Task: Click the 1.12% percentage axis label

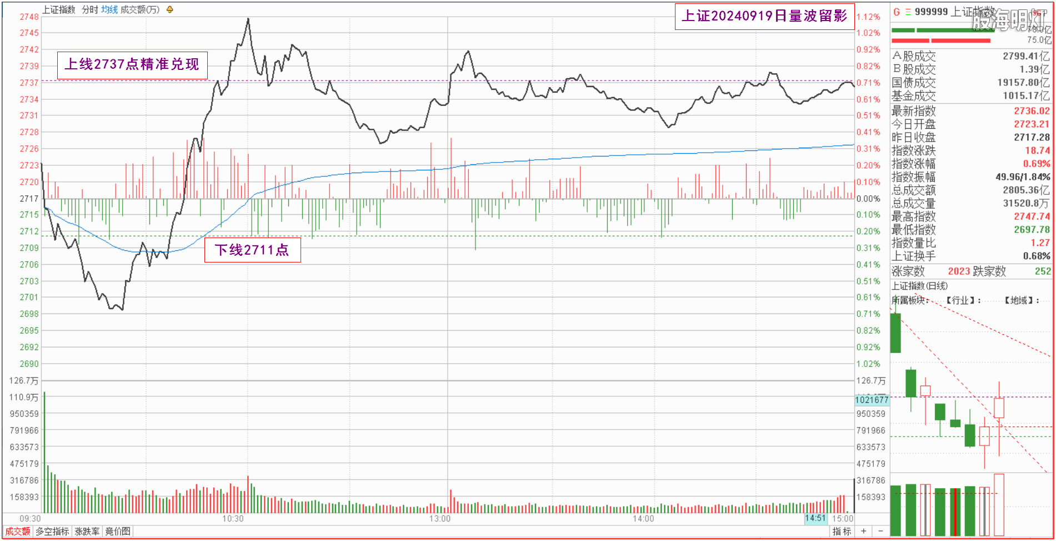Action: click(x=868, y=17)
